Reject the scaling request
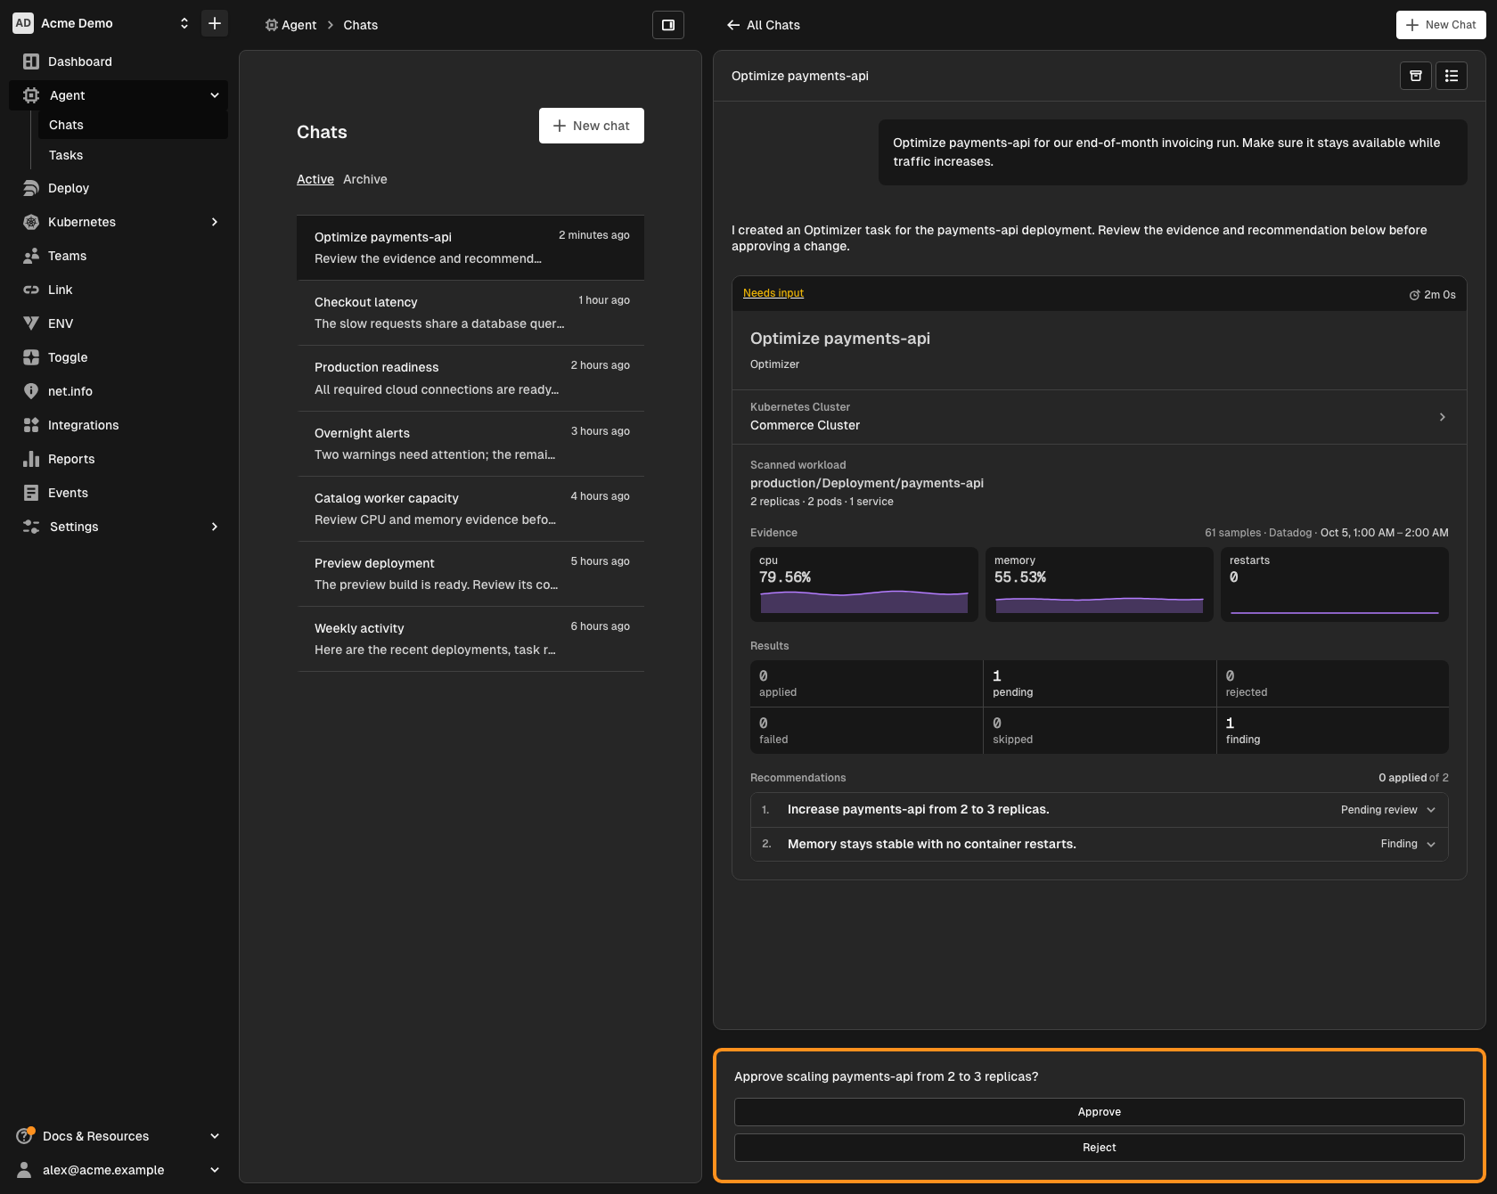The image size is (1497, 1194). 1100,1148
